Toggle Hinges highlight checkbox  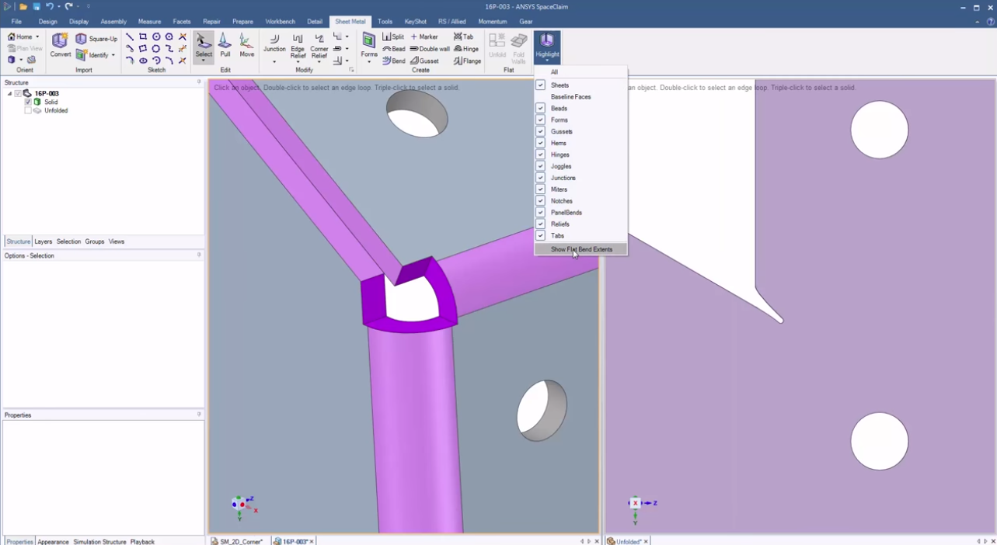540,154
